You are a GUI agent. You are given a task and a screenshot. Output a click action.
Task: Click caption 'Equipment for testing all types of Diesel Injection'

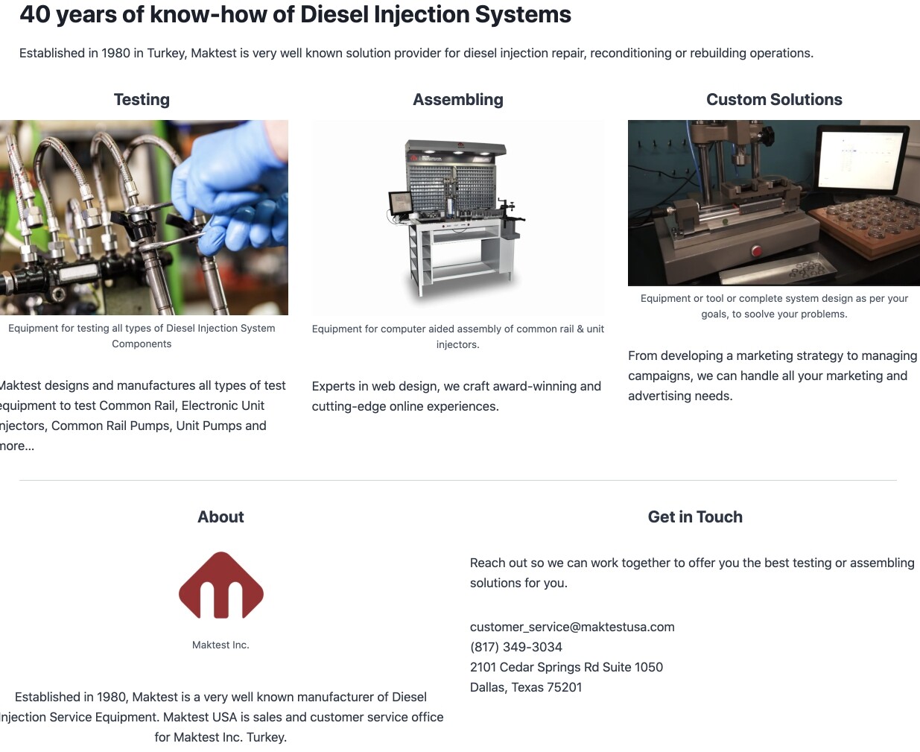[x=142, y=336]
